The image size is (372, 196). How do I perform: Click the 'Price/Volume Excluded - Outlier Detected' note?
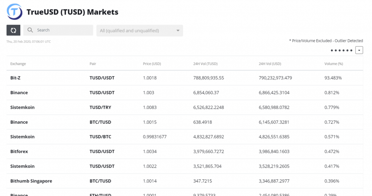pos(326,41)
